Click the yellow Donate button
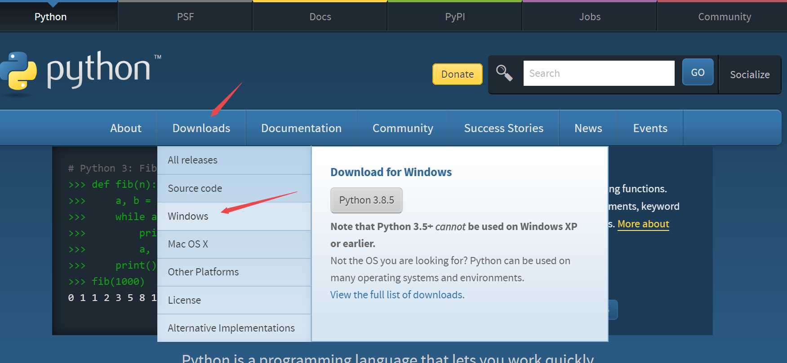787x363 pixels. [x=458, y=74]
